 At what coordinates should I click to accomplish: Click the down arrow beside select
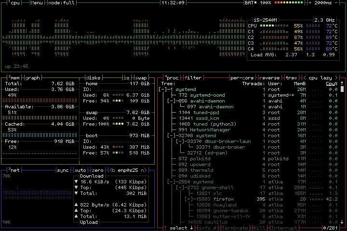(x=191, y=228)
